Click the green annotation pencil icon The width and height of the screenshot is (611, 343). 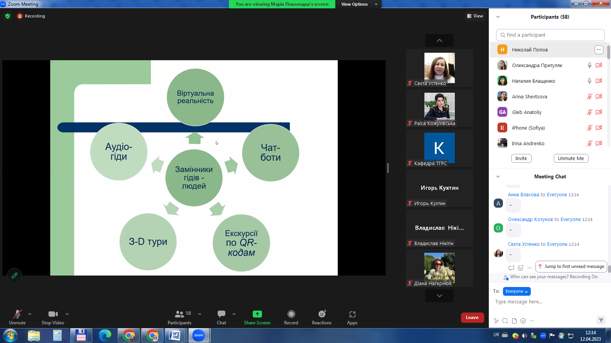pyautogui.click(x=15, y=275)
